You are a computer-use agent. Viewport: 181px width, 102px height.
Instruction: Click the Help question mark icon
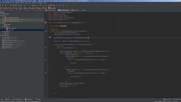66,5
